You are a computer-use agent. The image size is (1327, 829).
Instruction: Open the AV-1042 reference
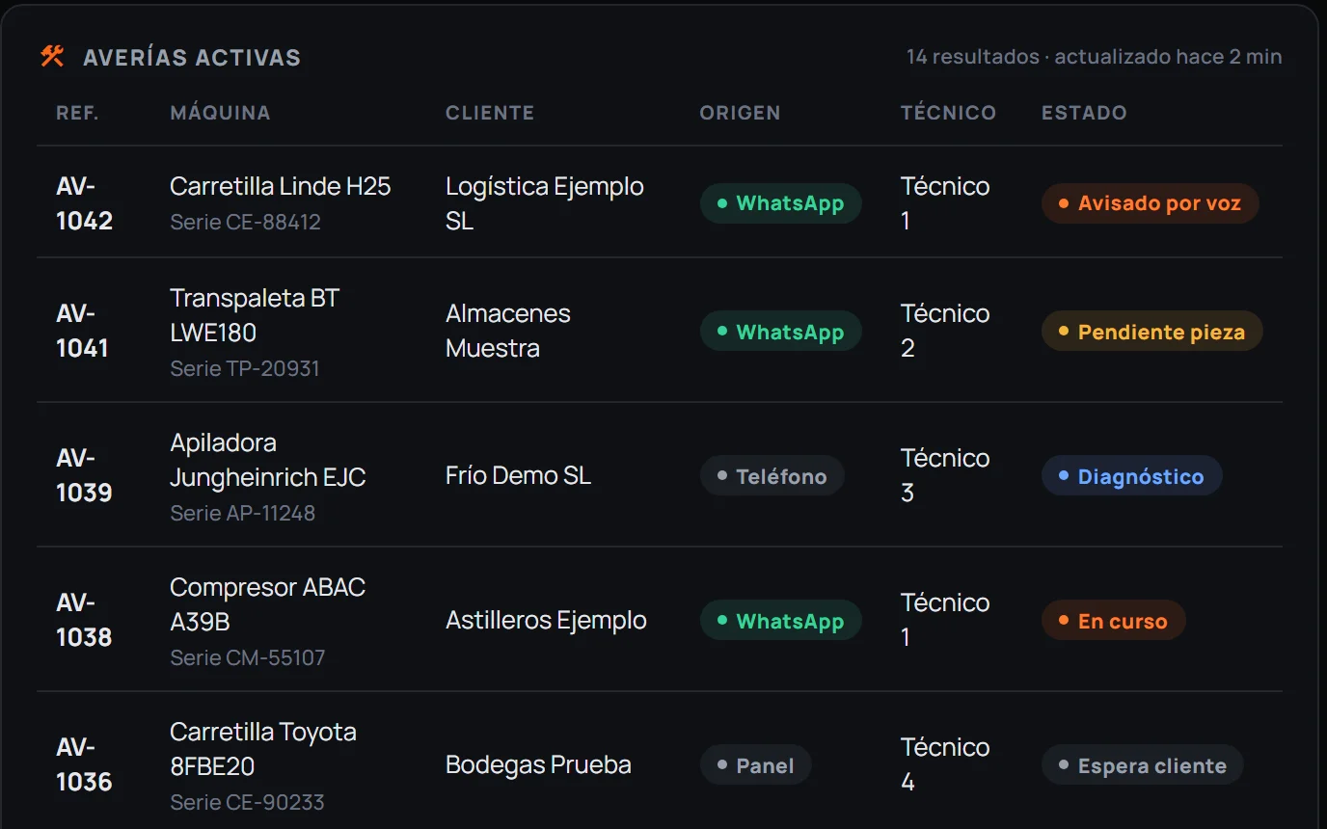pyautogui.click(x=85, y=203)
